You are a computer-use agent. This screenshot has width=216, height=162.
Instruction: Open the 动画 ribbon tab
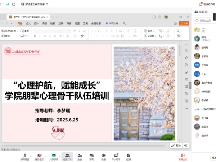[x=53, y=23]
